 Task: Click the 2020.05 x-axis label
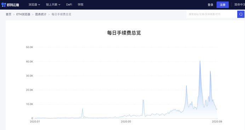click(126, 121)
